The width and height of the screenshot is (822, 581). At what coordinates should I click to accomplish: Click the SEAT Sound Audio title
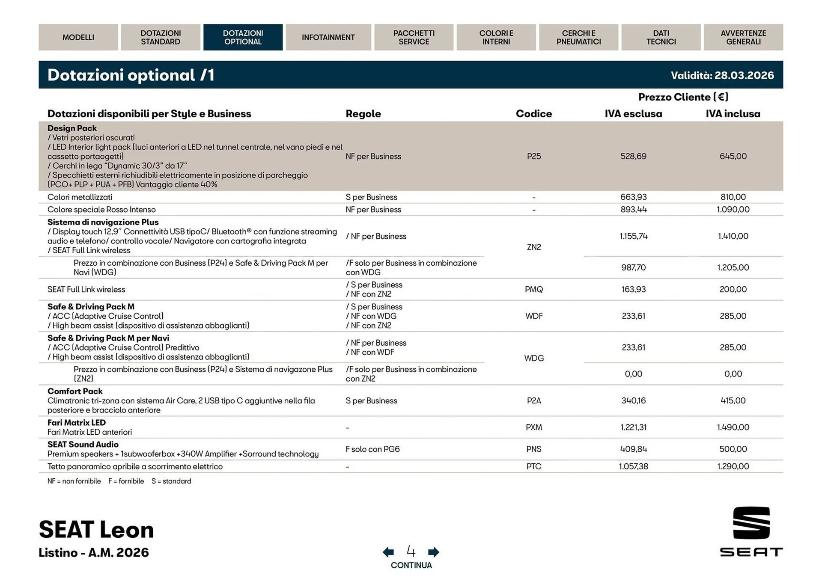click(83, 444)
